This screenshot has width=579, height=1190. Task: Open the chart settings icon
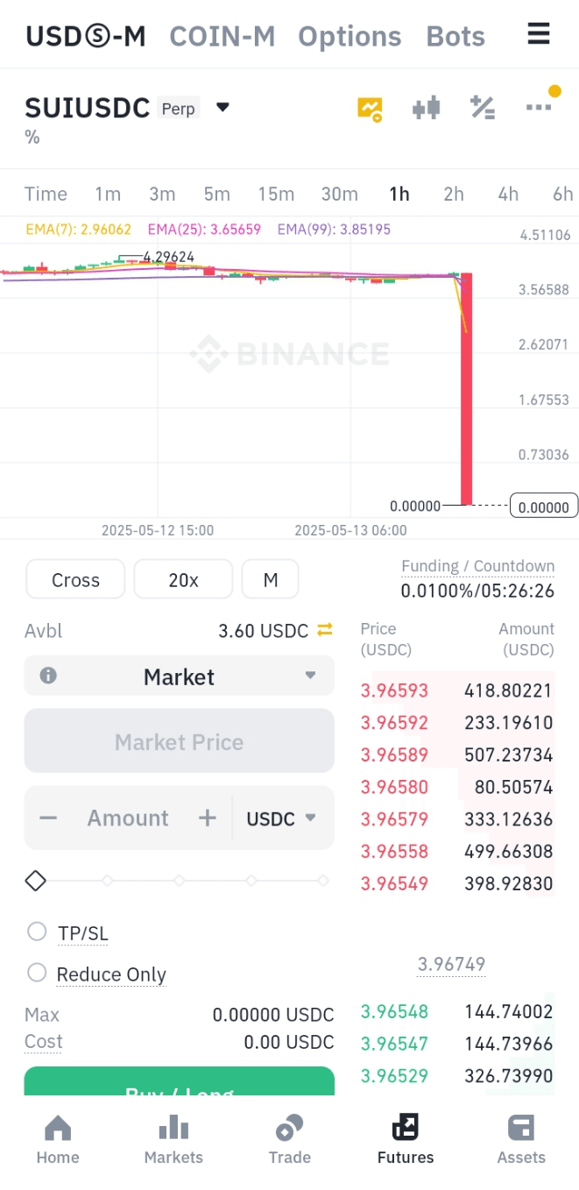pos(370,109)
